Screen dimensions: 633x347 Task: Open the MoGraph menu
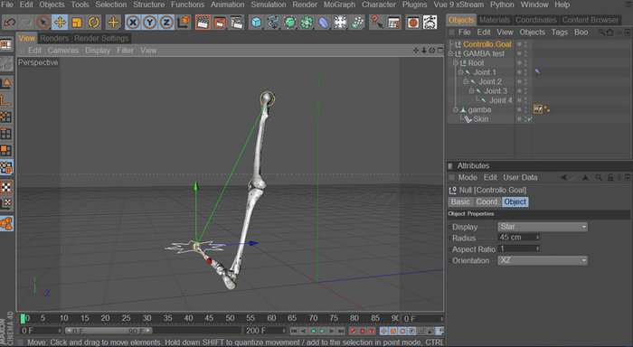[x=339, y=5]
